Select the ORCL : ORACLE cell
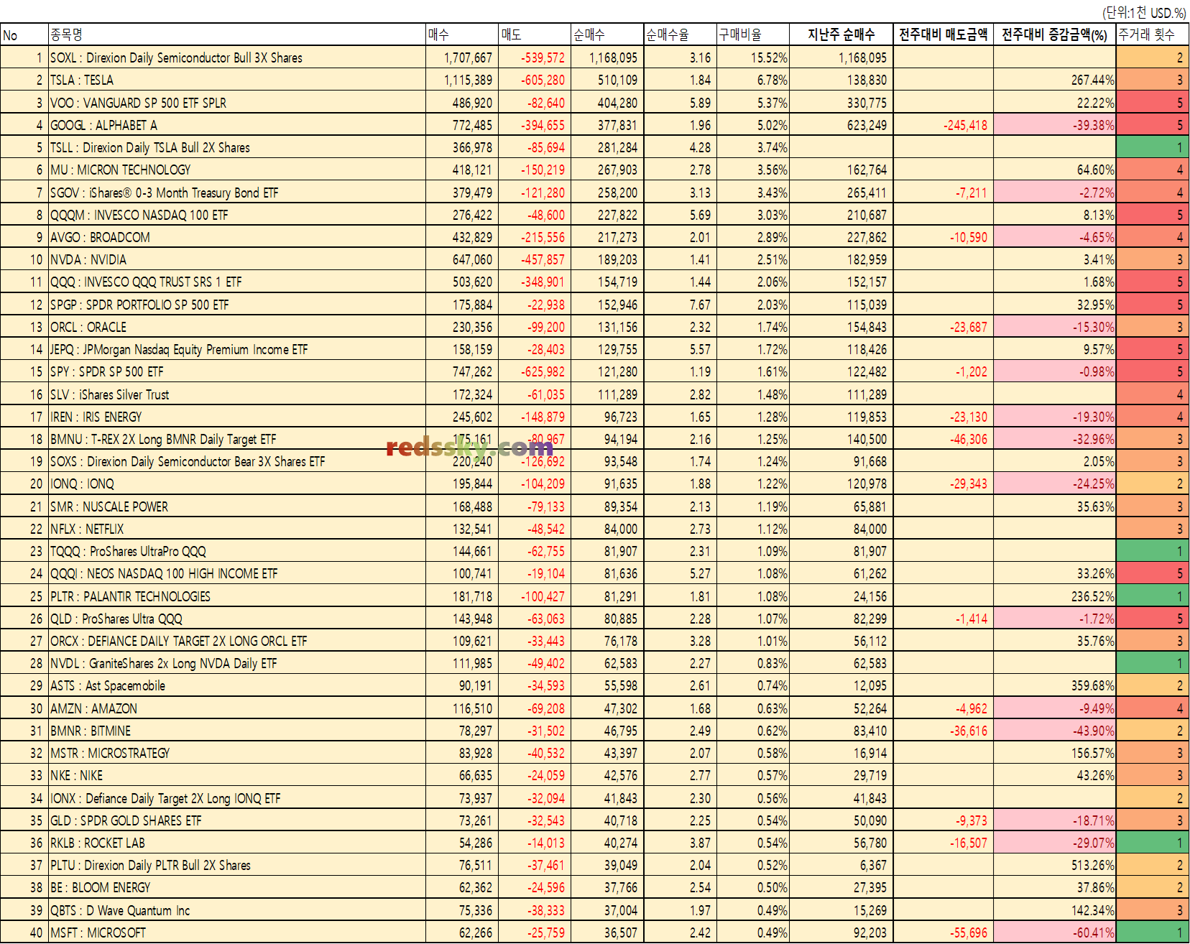Image resolution: width=1190 pixels, height=944 pixels. click(237, 327)
